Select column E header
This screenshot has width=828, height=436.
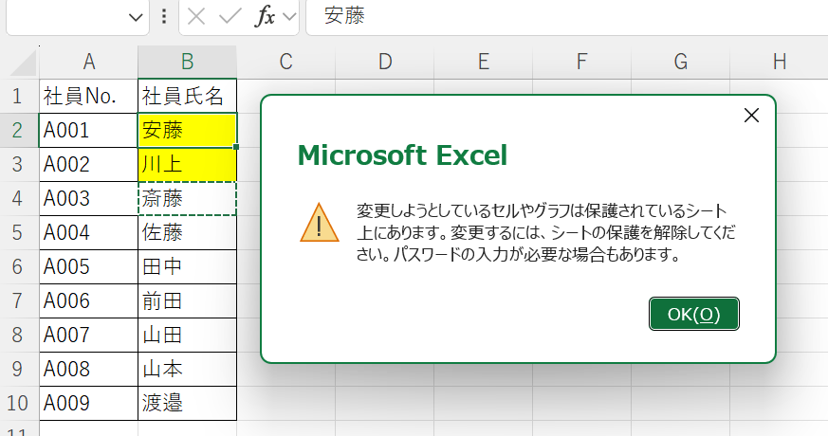[483, 62]
